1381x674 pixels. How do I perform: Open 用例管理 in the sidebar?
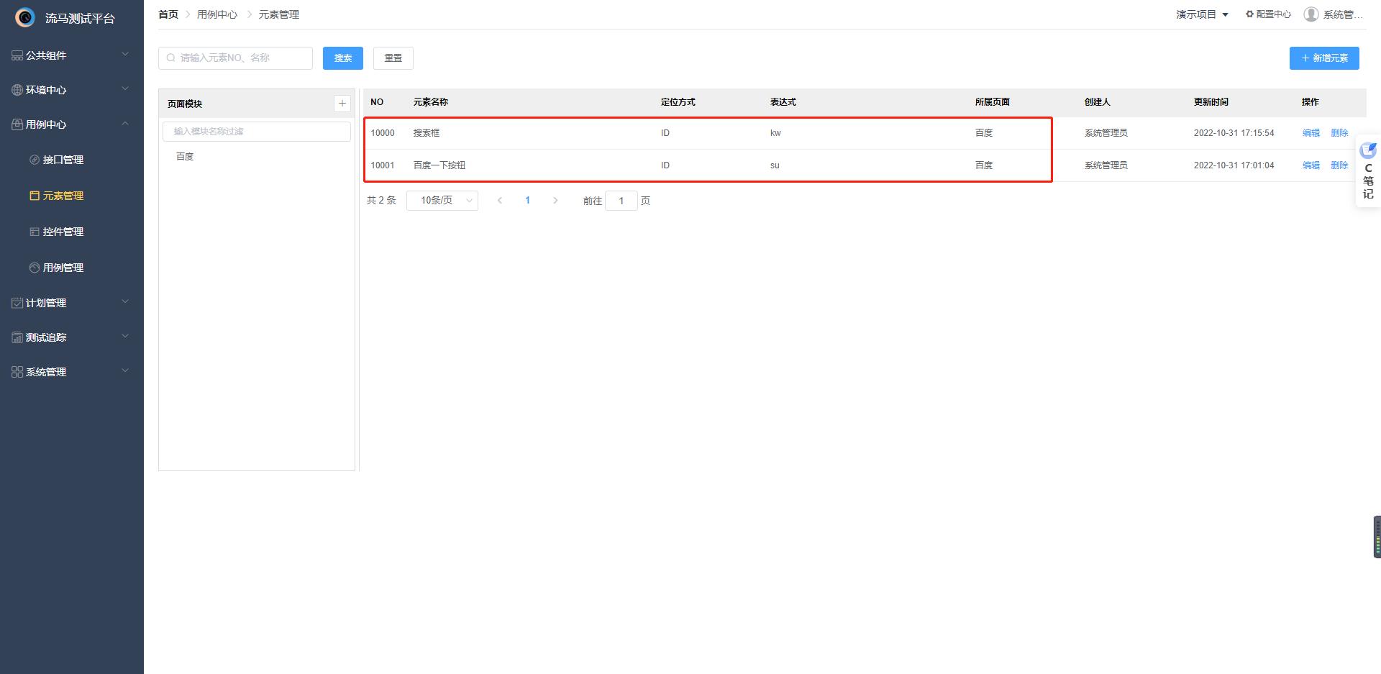point(72,268)
